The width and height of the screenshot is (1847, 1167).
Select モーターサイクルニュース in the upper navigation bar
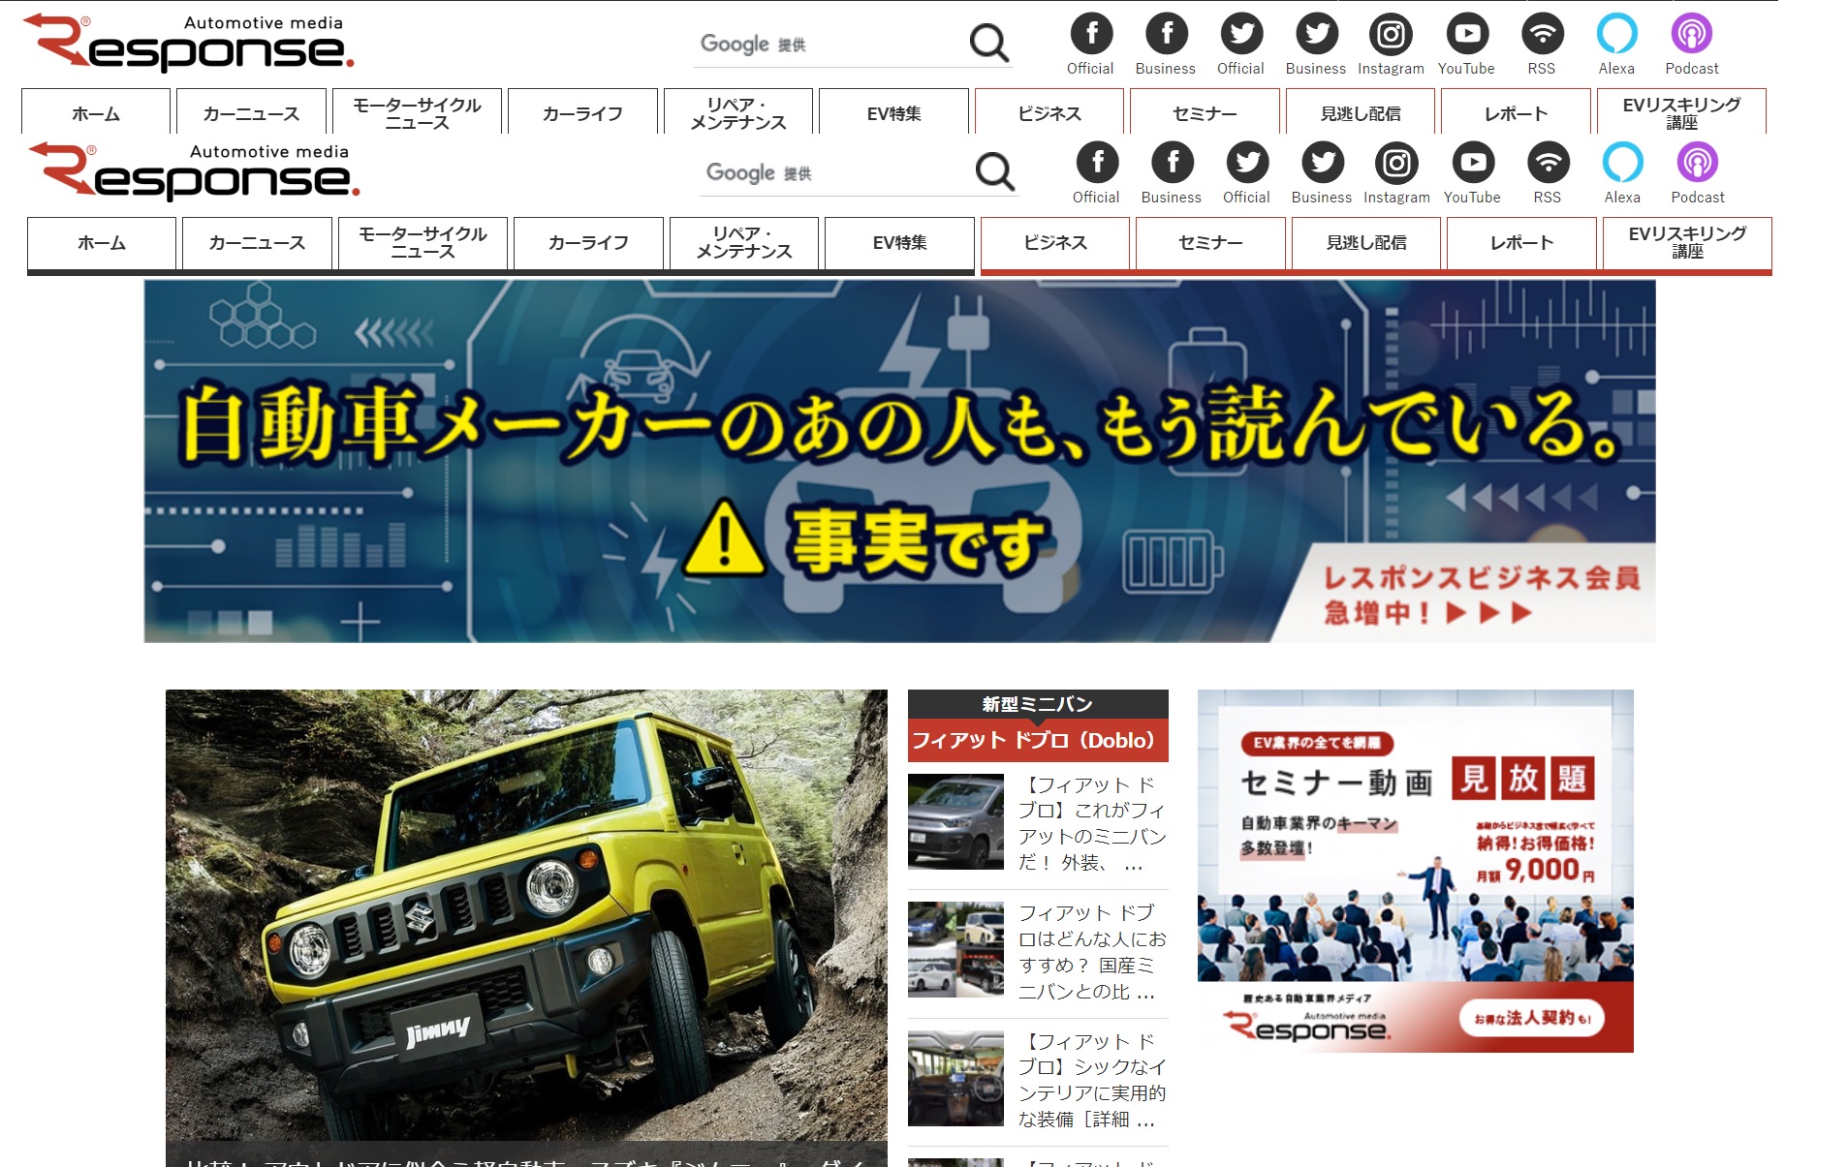pyautogui.click(x=417, y=112)
